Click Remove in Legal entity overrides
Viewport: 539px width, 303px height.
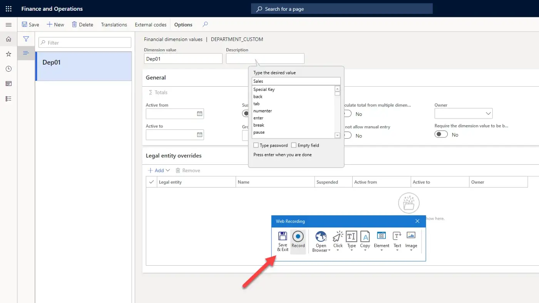tap(188, 170)
